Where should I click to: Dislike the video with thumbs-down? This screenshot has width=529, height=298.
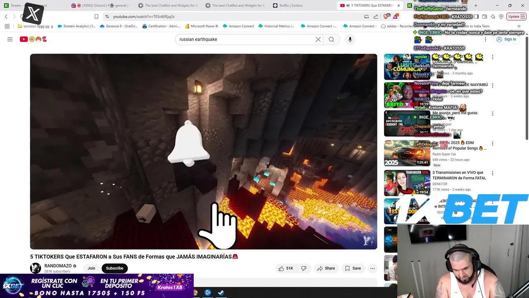tap(304, 268)
